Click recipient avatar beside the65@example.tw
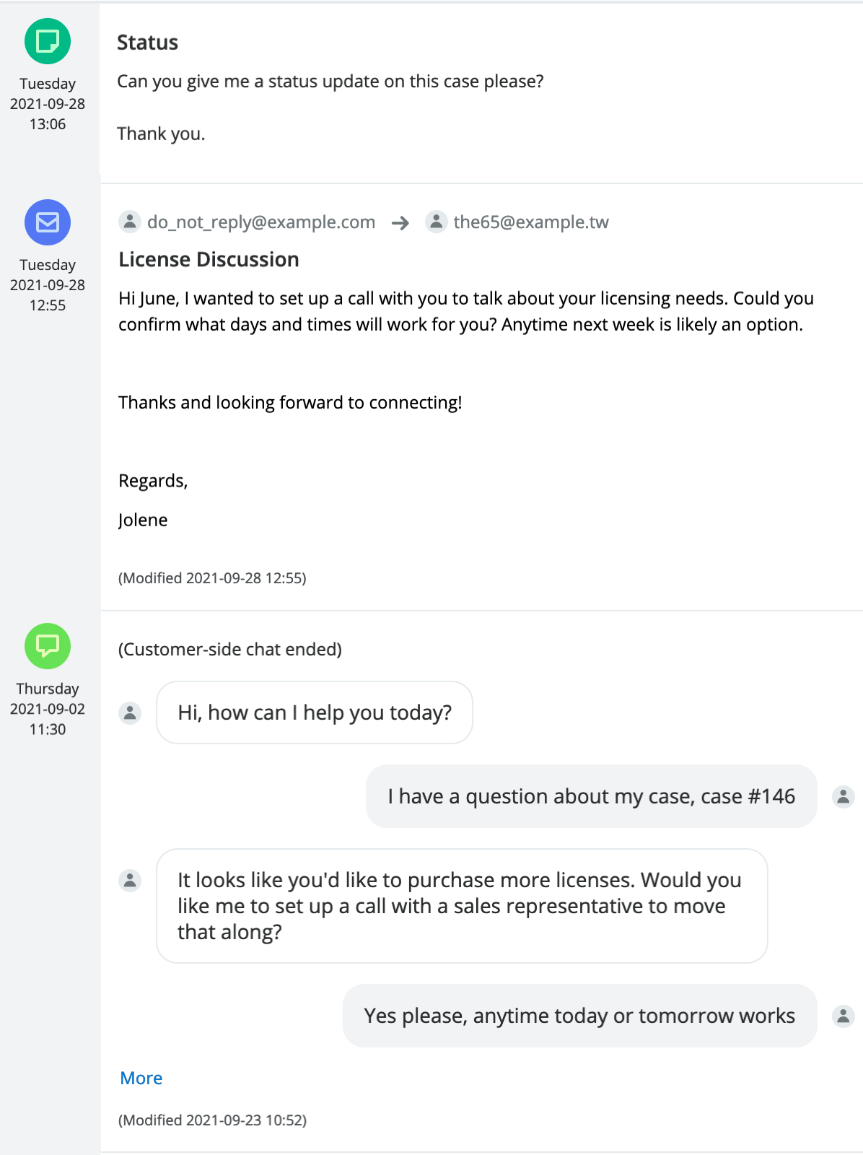 436,222
